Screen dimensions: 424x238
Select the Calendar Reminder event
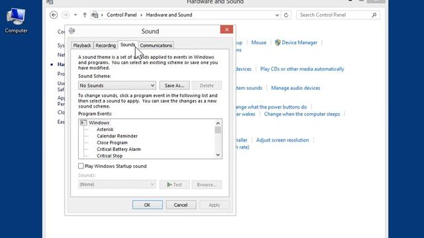[x=117, y=136]
